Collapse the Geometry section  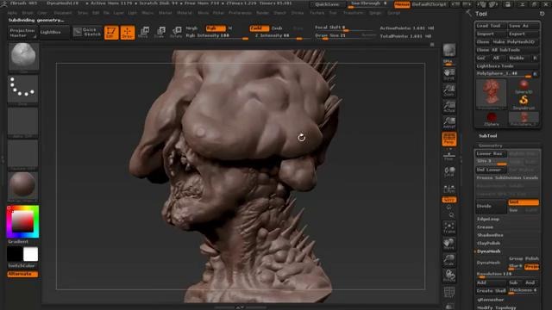pyautogui.click(x=490, y=146)
